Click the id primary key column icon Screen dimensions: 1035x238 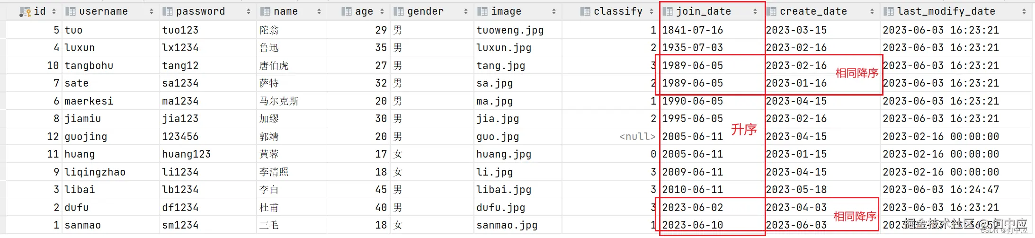[x=25, y=12]
